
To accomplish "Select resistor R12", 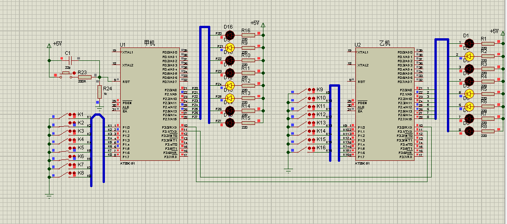I will (x=248, y=85).
